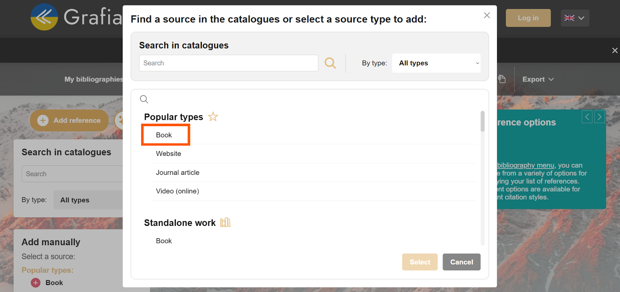Click the Grafiati logo icon

(44, 17)
